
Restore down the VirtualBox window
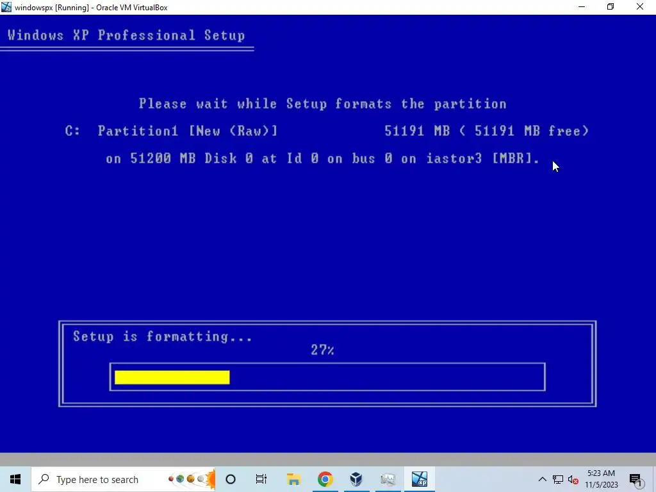(611, 7)
